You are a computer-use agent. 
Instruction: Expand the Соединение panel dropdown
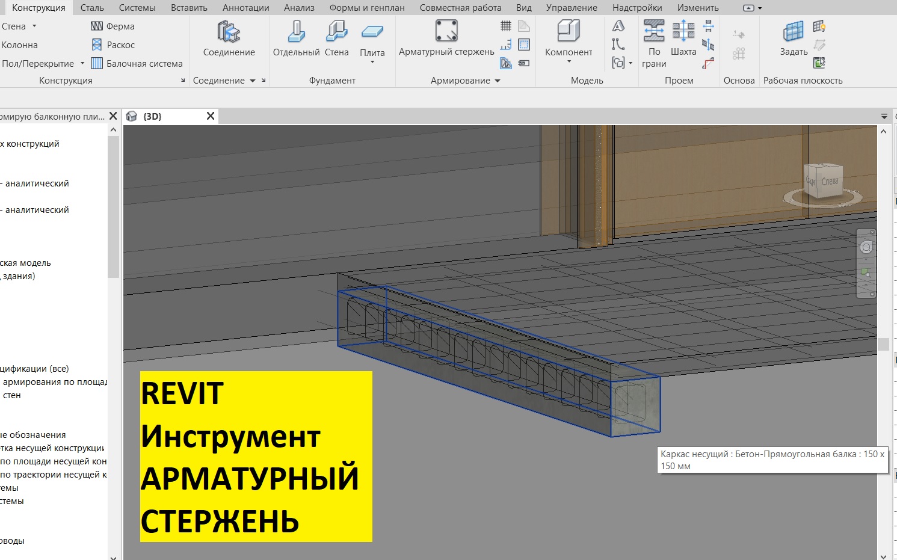pyautogui.click(x=253, y=81)
